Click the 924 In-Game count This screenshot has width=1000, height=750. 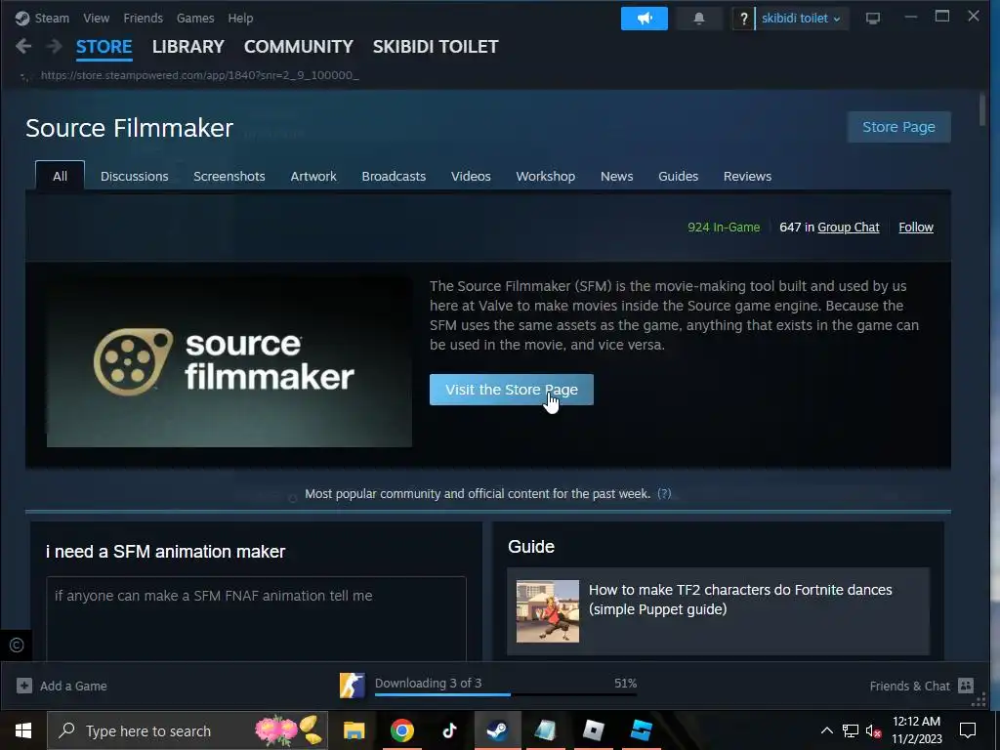724,227
